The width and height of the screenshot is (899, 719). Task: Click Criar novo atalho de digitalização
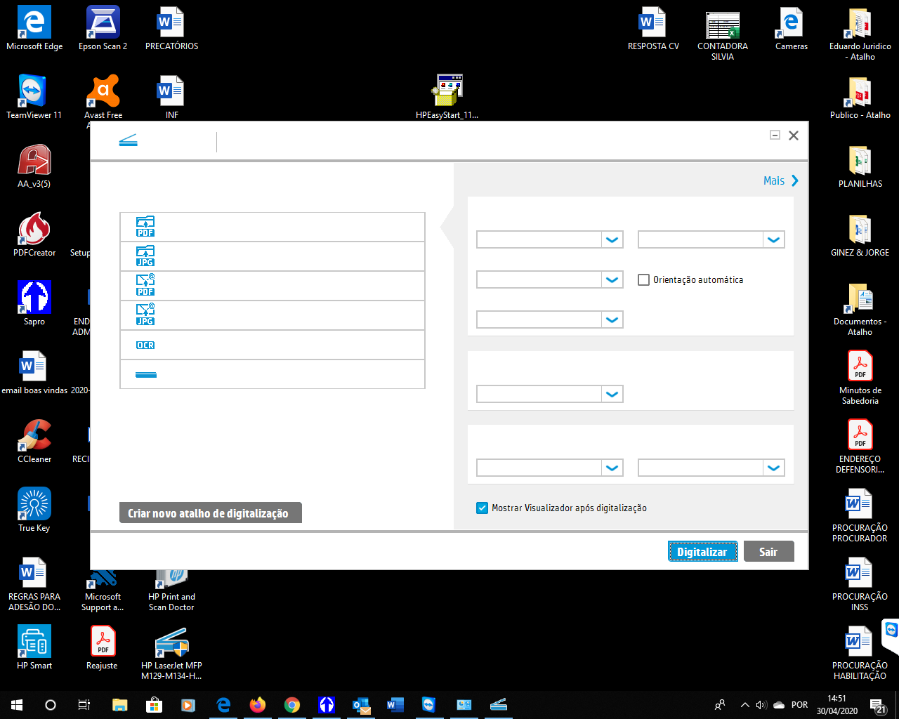pyautogui.click(x=210, y=512)
